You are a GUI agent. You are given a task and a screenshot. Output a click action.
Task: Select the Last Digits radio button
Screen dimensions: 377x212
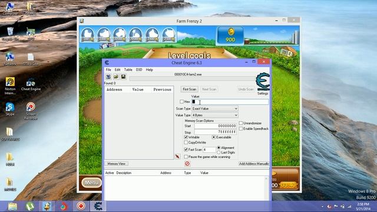click(x=219, y=153)
